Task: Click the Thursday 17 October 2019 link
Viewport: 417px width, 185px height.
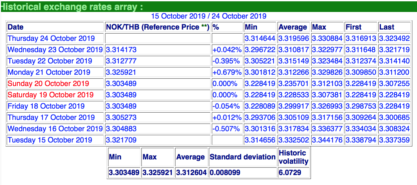Action: pos(51,118)
